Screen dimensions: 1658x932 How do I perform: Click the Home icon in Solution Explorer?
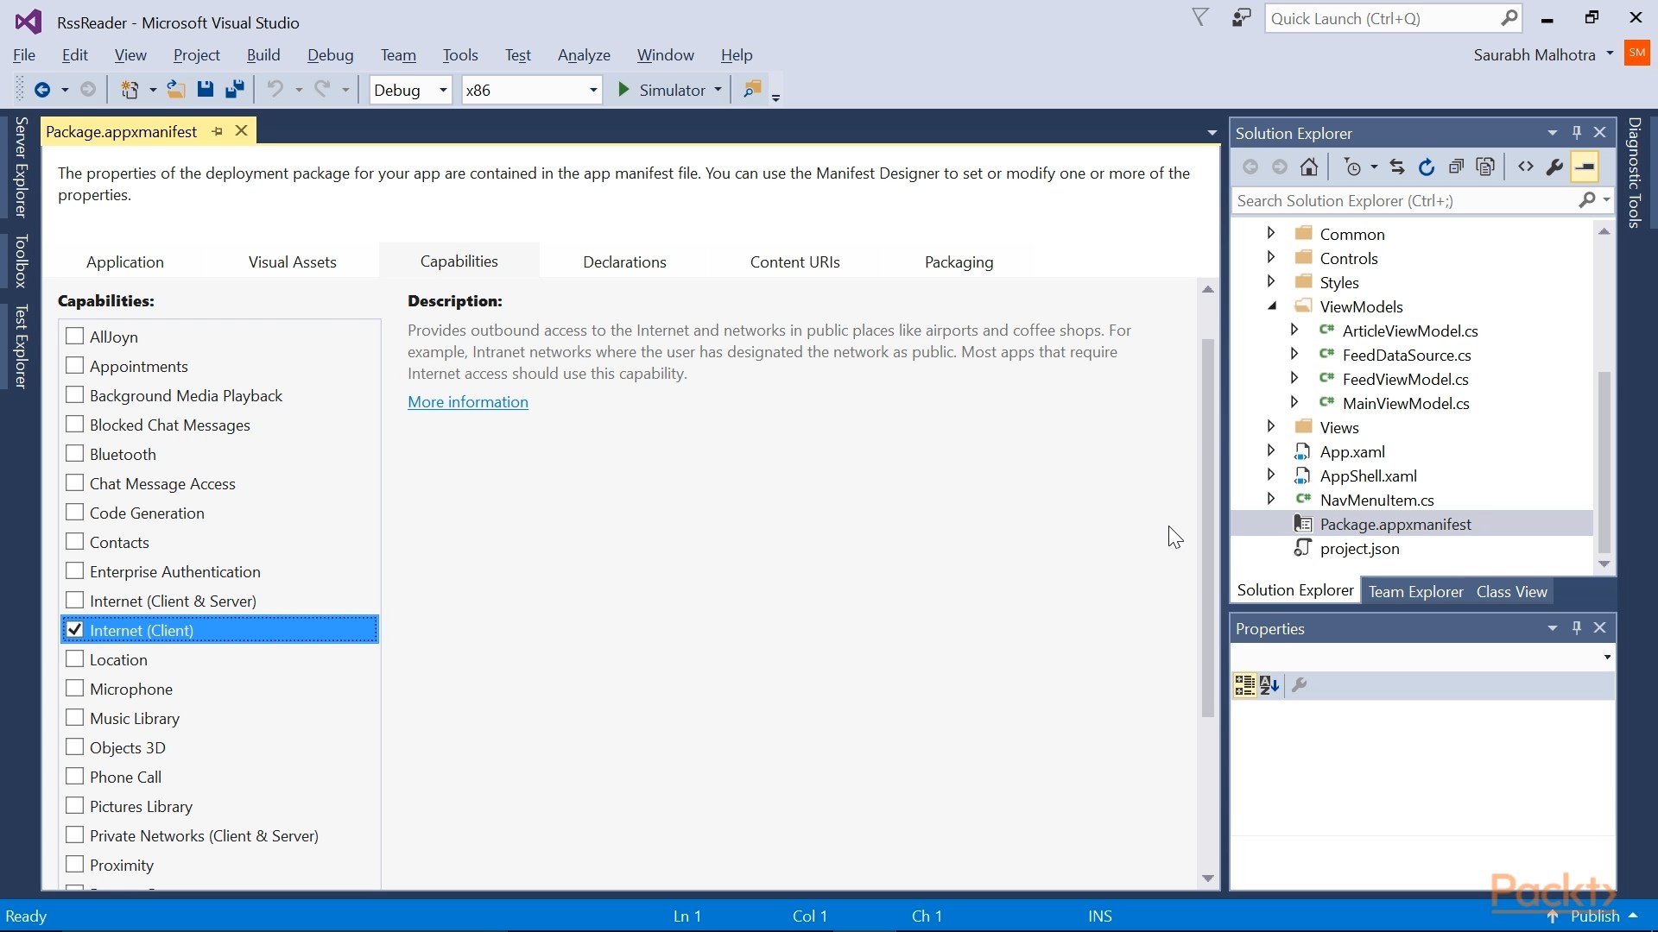[x=1309, y=167]
